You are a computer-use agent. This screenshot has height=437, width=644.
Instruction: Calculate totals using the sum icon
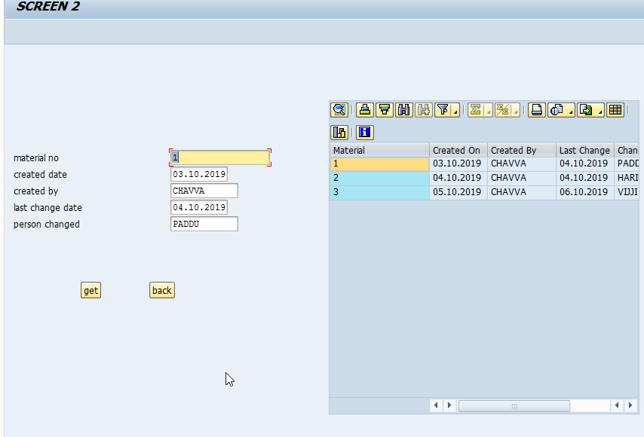coord(476,109)
